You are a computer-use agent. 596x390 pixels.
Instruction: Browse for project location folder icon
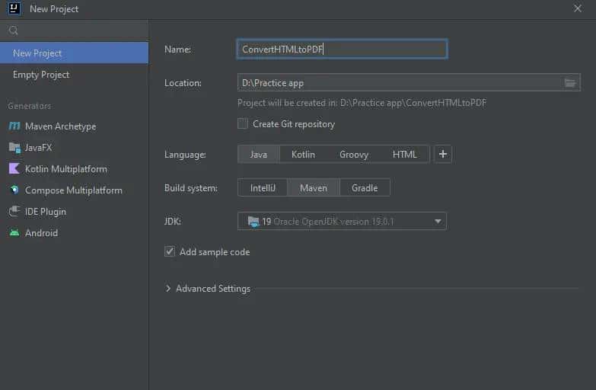pos(570,82)
